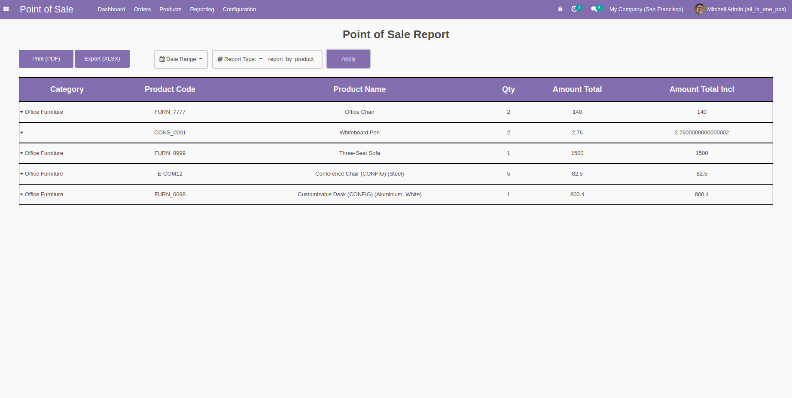
Task: Click the Print (PDF) button
Action: tap(46, 59)
